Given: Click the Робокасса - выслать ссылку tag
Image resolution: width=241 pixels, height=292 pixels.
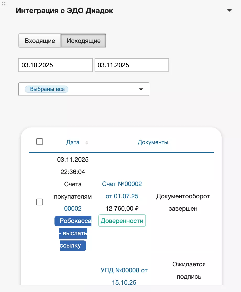Looking at the screenshot, I should (x=73, y=233).
